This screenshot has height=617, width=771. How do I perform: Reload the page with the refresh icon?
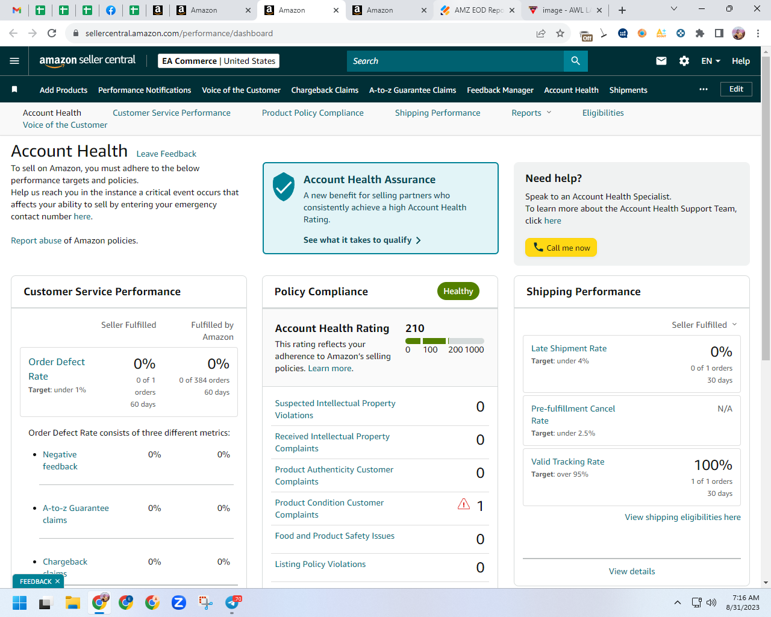click(x=52, y=33)
